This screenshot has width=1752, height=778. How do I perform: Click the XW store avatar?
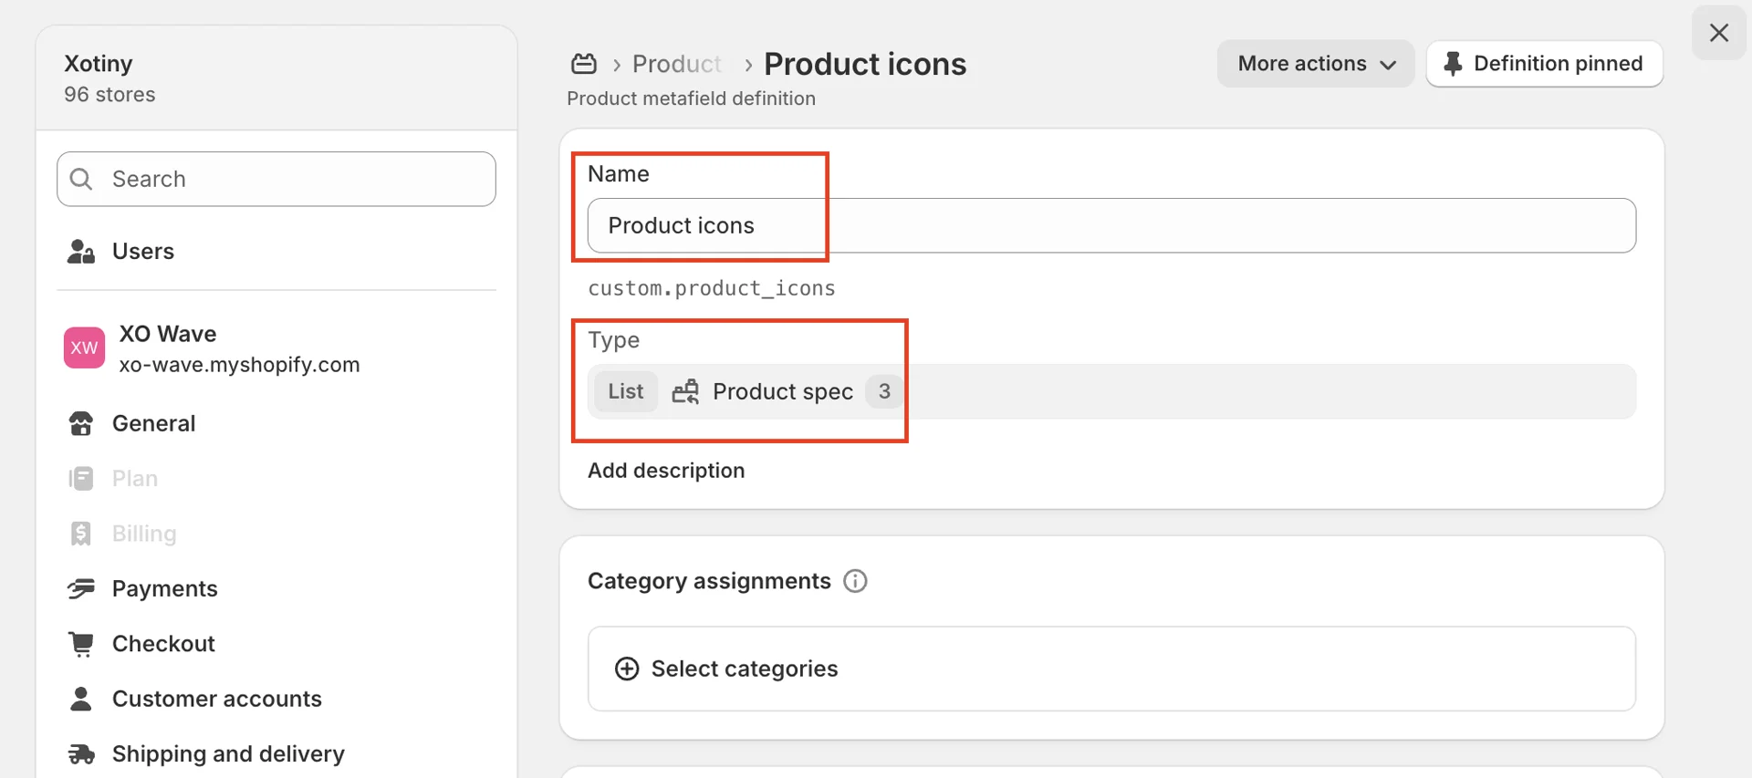[84, 348]
